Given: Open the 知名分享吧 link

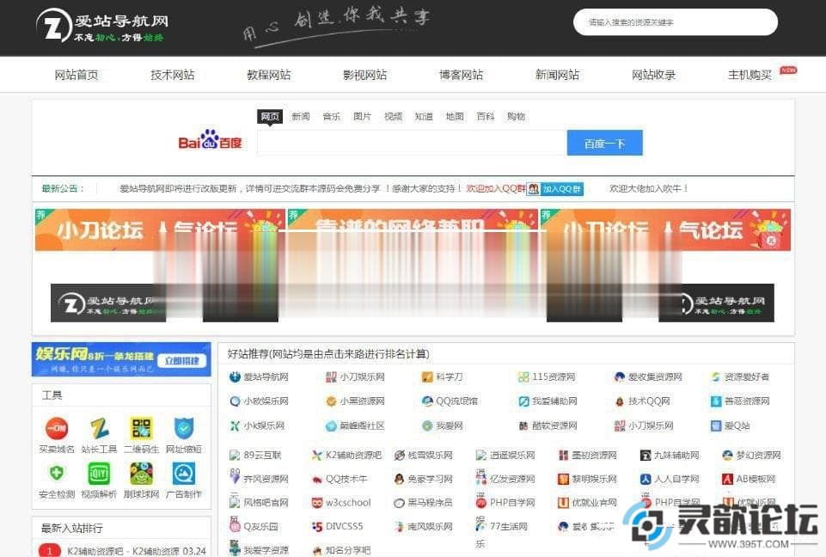Looking at the screenshot, I should [x=348, y=550].
